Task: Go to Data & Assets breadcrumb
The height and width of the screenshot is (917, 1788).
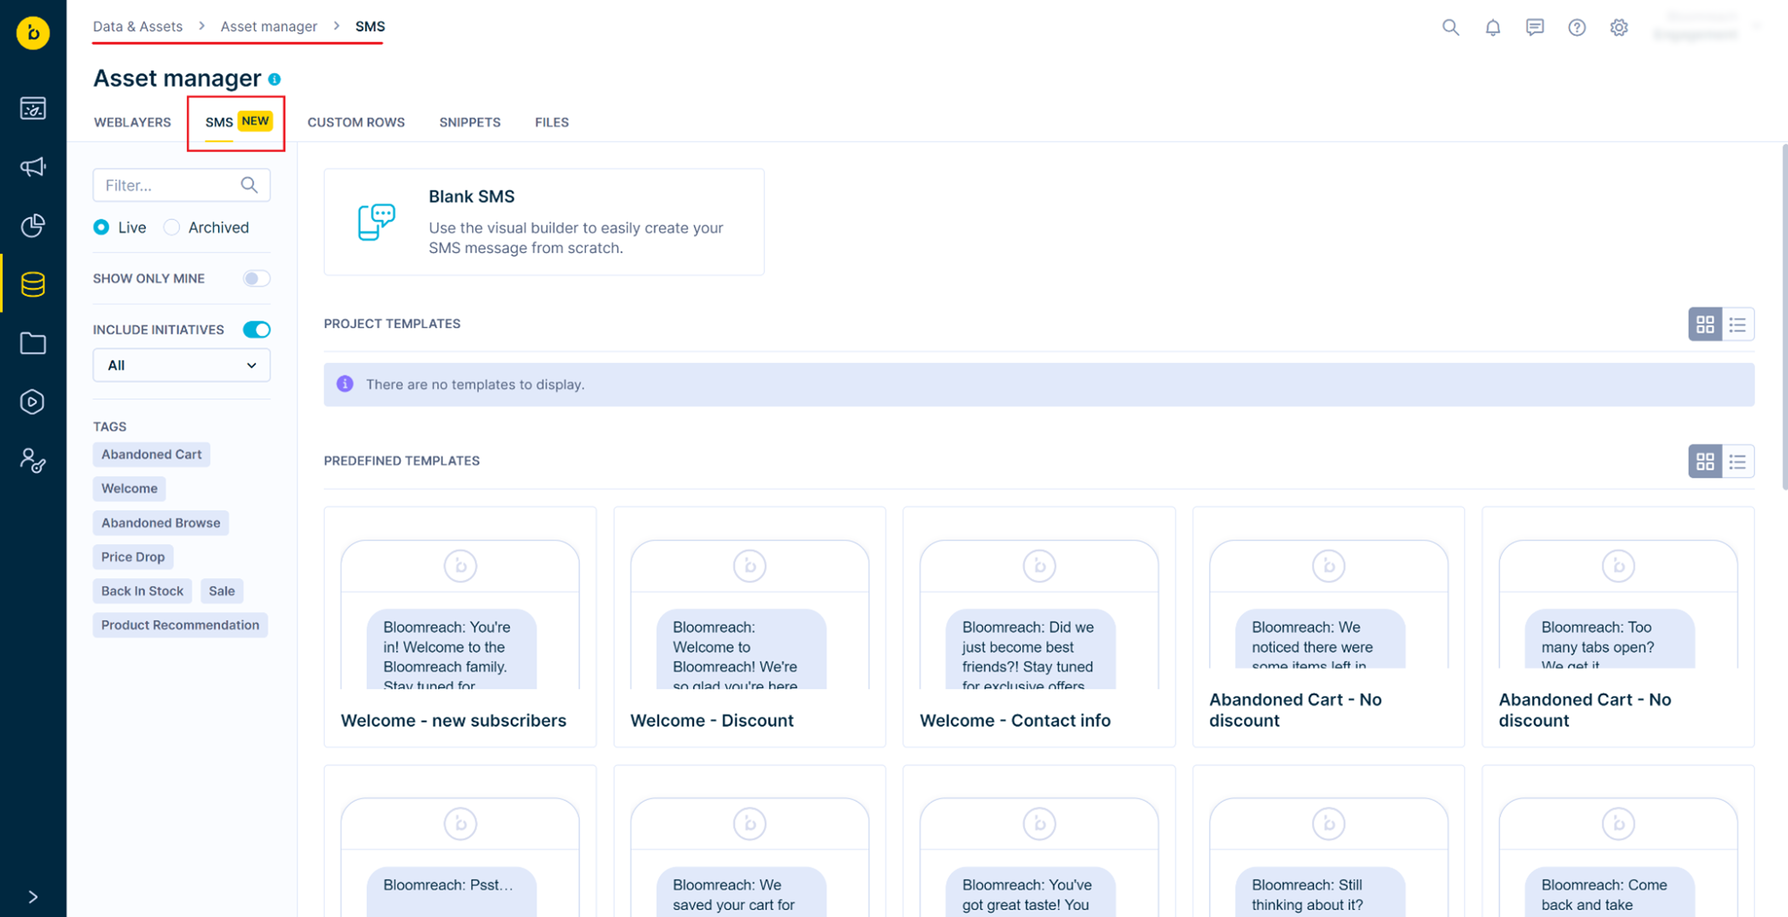Action: [137, 26]
